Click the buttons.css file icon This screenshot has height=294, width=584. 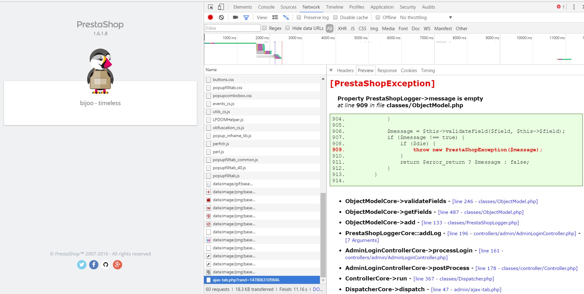pyautogui.click(x=209, y=80)
